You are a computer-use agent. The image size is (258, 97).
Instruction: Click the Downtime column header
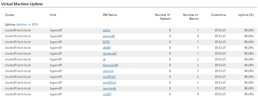click(x=219, y=15)
